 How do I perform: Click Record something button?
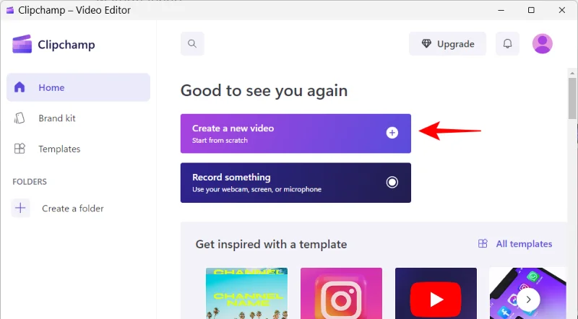click(x=296, y=183)
